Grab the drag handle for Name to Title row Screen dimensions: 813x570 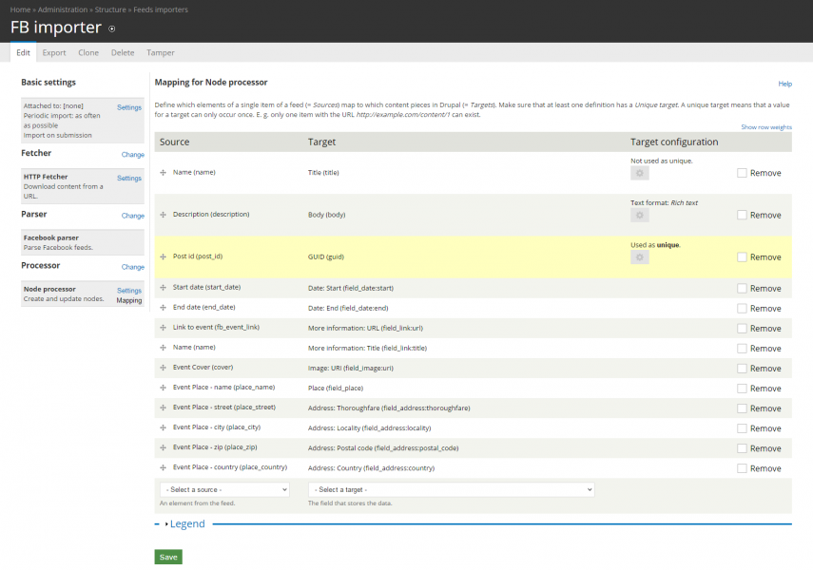click(163, 173)
